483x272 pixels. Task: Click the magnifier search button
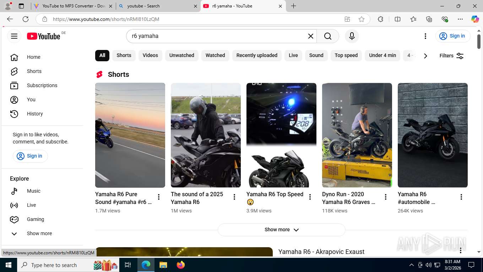[x=327, y=36]
